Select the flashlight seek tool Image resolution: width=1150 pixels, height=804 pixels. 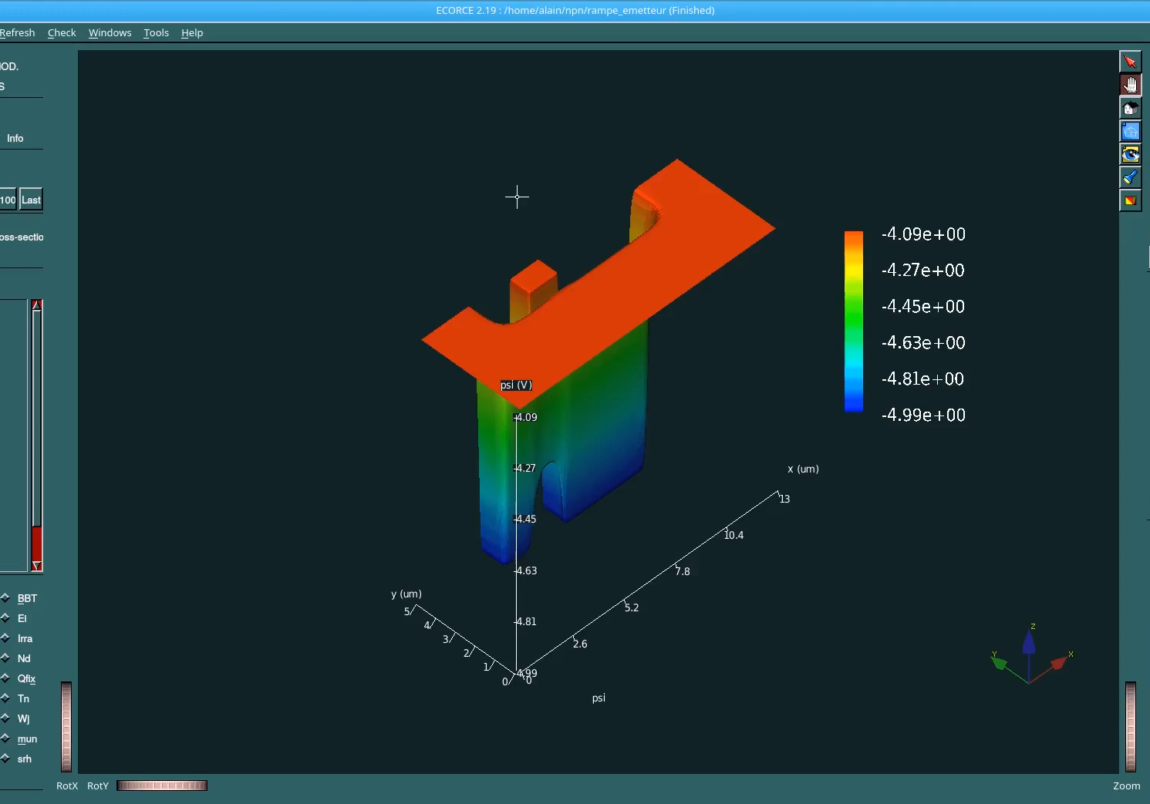pos(1130,177)
